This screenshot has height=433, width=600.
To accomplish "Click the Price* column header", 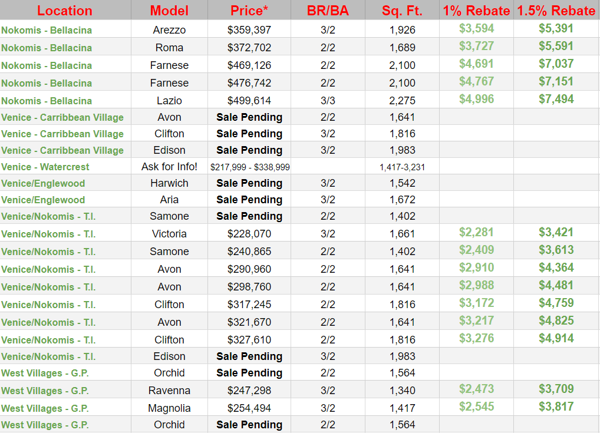I will pos(249,11).
